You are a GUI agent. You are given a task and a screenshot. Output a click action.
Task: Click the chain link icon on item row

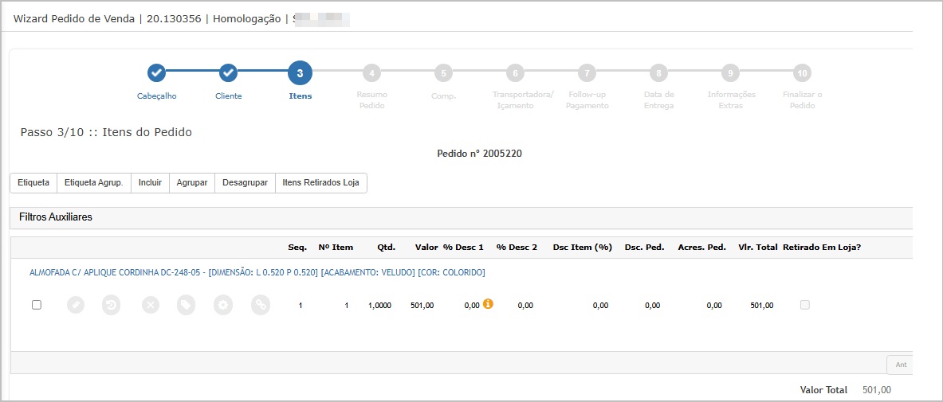[x=261, y=305]
